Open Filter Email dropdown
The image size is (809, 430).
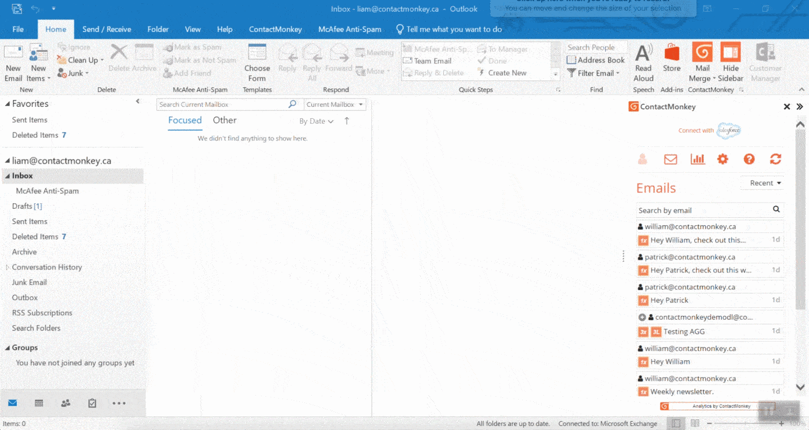pos(594,73)
